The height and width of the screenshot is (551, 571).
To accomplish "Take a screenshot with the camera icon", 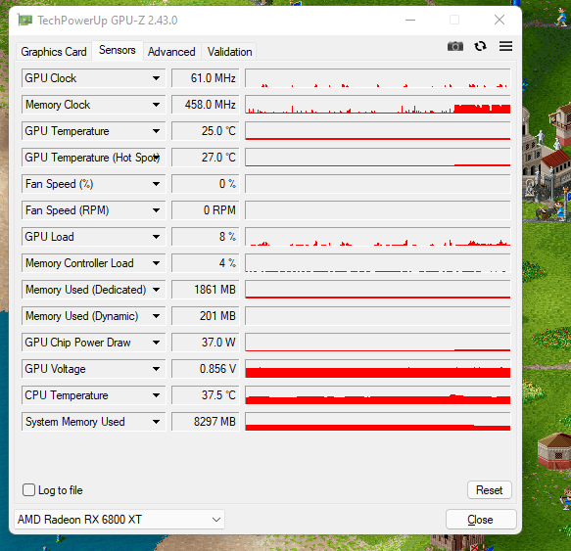I will [x=454, y=46].
